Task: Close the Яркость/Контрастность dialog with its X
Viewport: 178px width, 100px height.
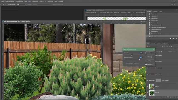Action: [154, 49]
